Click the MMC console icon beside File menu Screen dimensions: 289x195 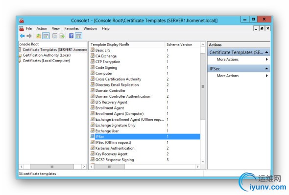point(22,28)
